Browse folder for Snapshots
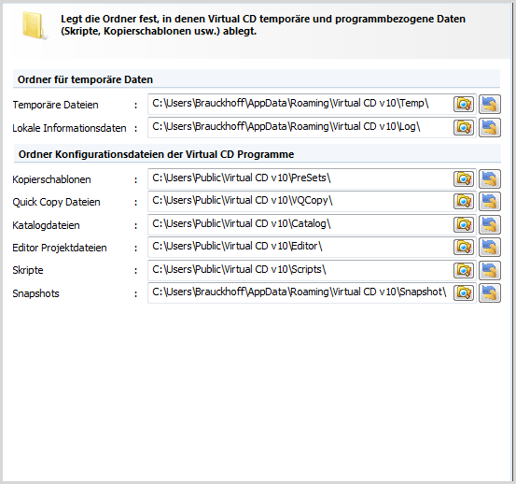 [x=464, y=292]
